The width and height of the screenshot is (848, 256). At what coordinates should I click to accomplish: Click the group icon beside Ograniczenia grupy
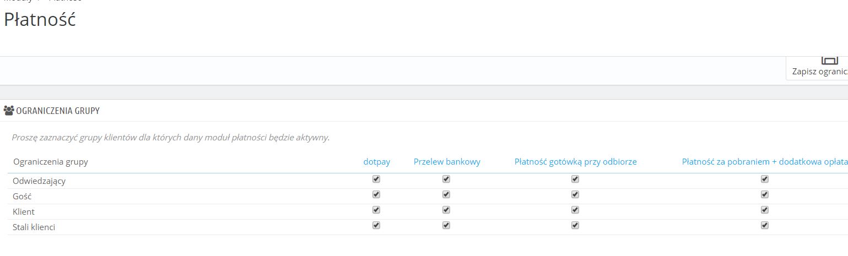click(x=9, y=111)
